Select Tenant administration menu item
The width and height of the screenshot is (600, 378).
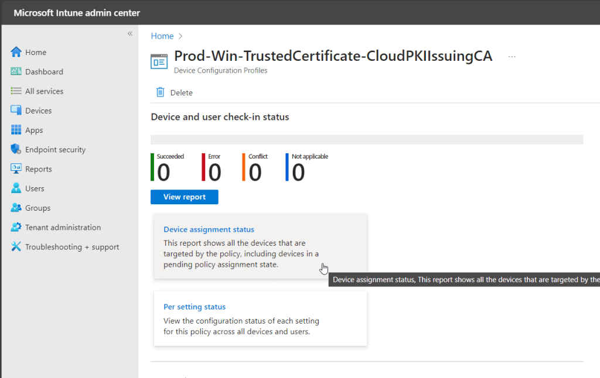[63, 228]
